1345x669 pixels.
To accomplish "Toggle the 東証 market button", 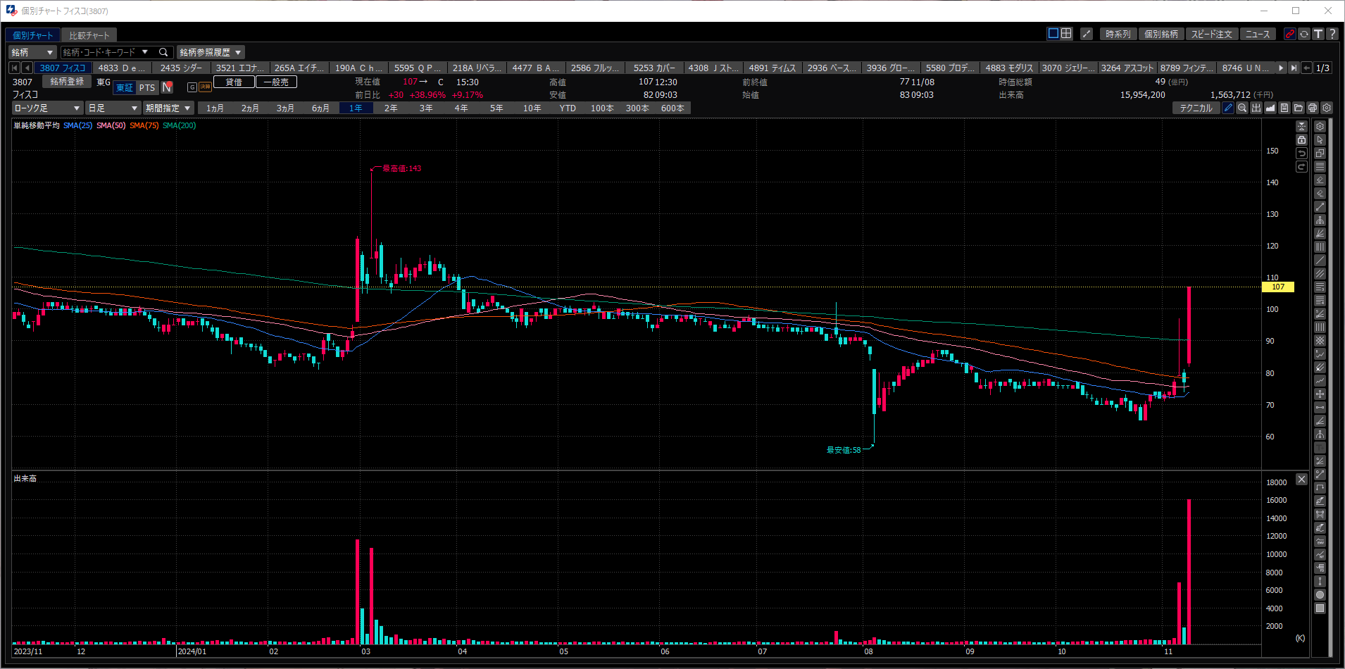I will (125, 87).
